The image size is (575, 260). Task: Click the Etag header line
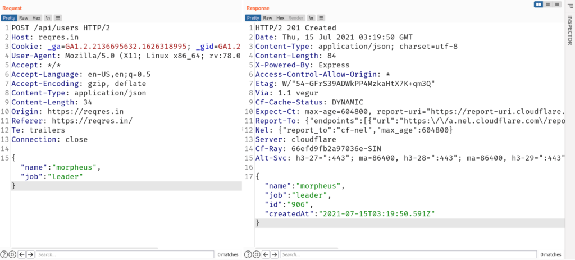[345, 84]
